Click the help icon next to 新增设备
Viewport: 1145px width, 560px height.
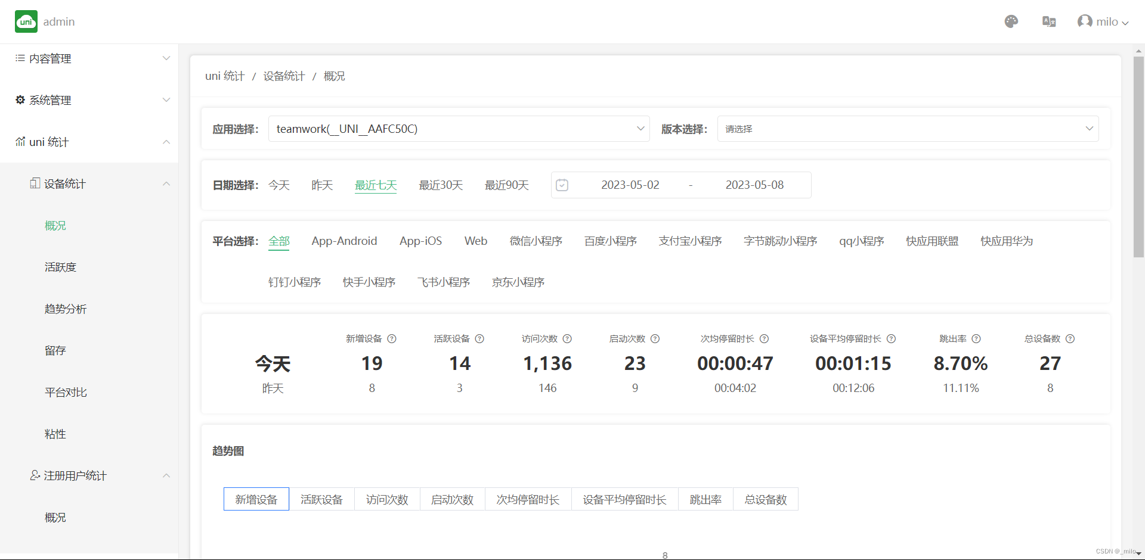tap(392, 338)
